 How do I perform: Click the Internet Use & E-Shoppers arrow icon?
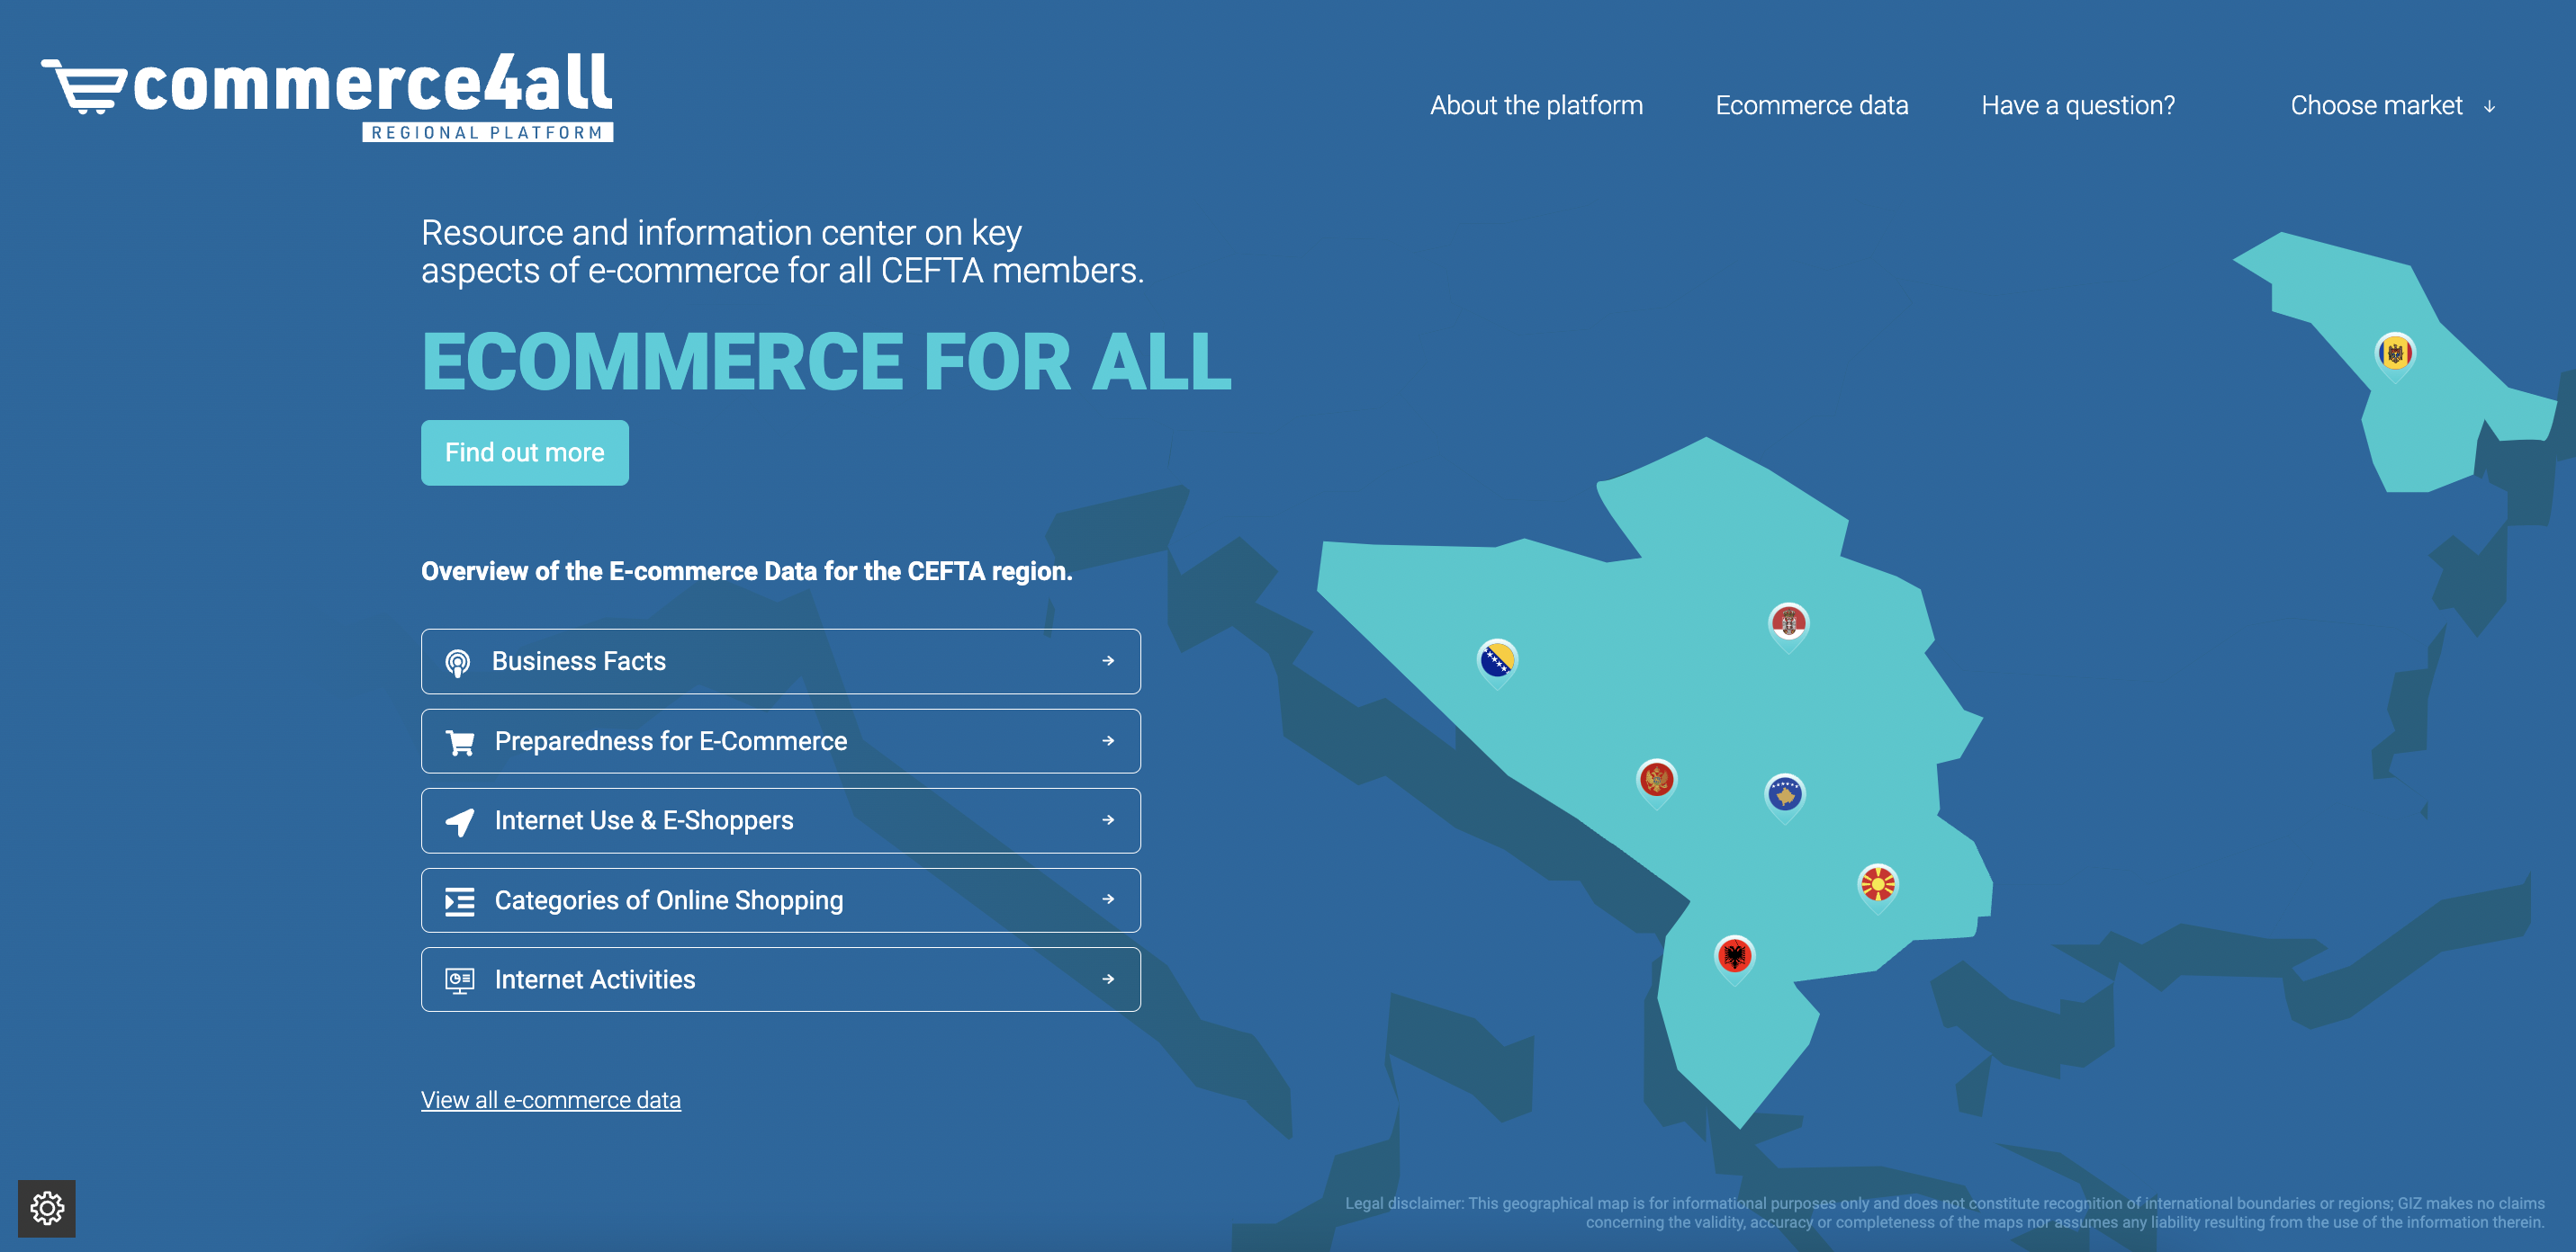460,821
